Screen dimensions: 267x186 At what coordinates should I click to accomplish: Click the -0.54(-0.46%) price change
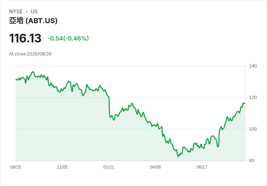tap(68, 38)
